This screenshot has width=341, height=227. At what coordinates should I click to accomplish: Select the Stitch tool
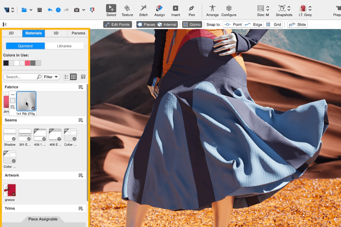point(144,10)
